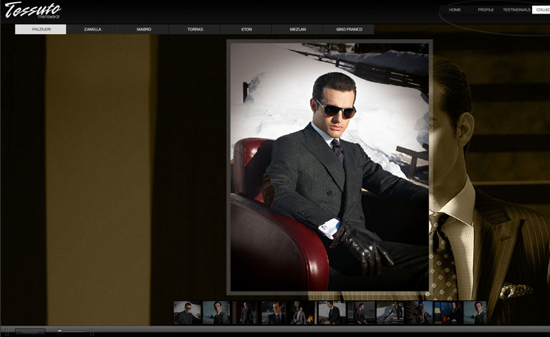The width and height of the screenshot is (550, 337).
Task: Select the Mabro brand tab
Action: coord(144,29)
